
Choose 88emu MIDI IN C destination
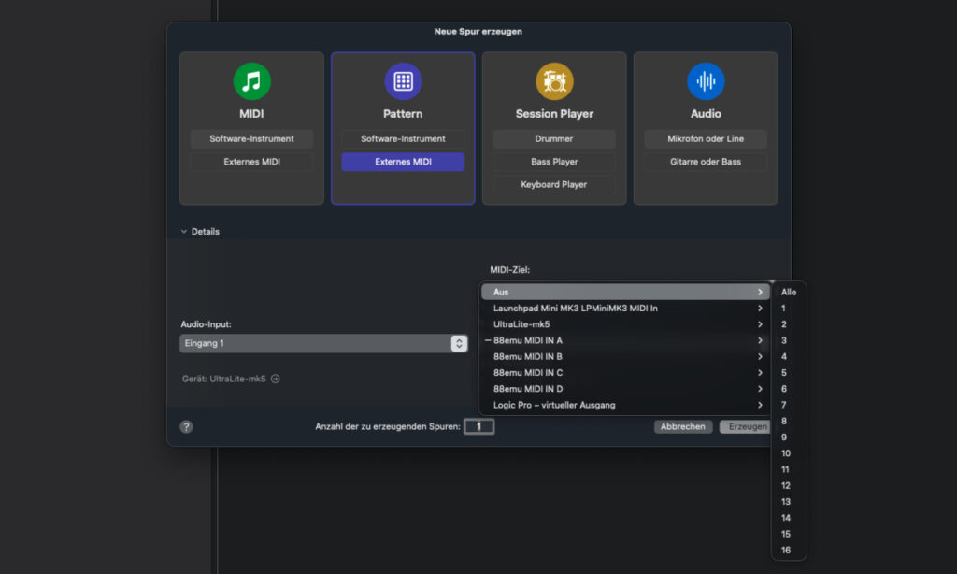(625, 372)
